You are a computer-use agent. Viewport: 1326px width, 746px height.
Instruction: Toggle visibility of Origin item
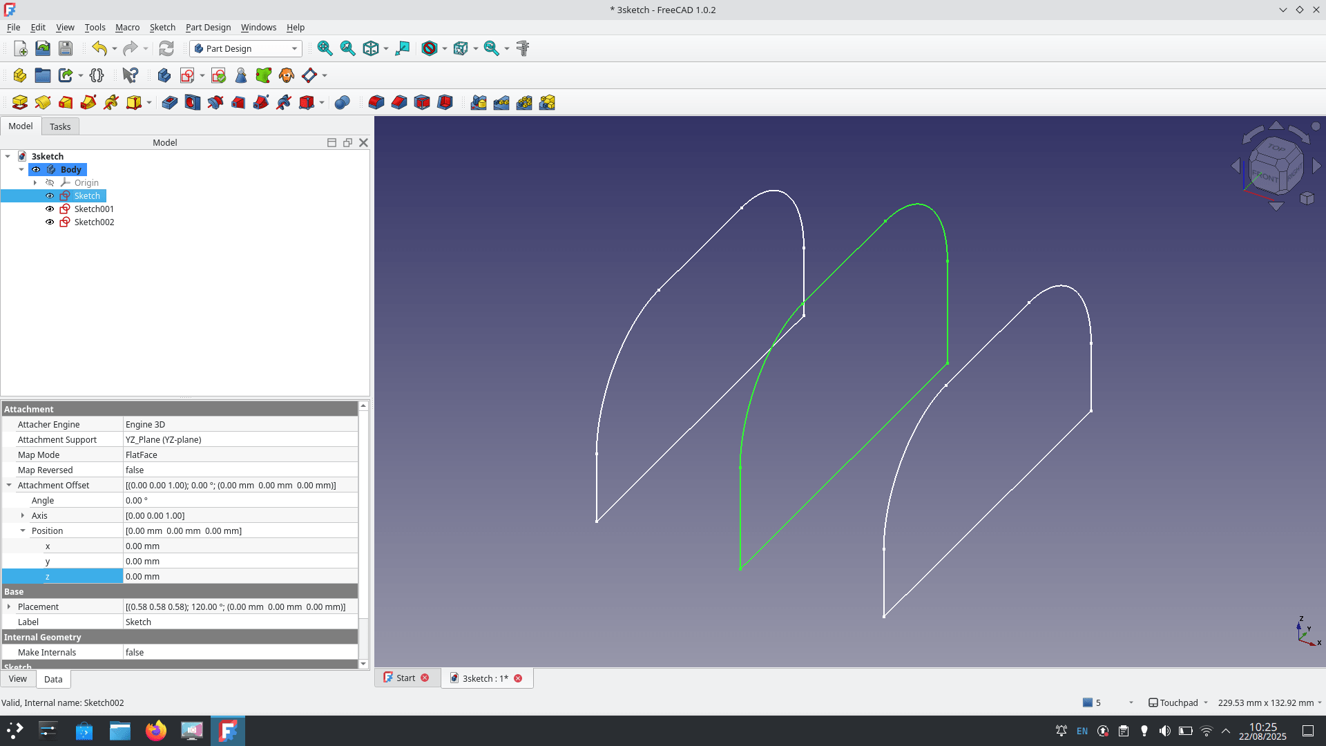coord(50,183)
